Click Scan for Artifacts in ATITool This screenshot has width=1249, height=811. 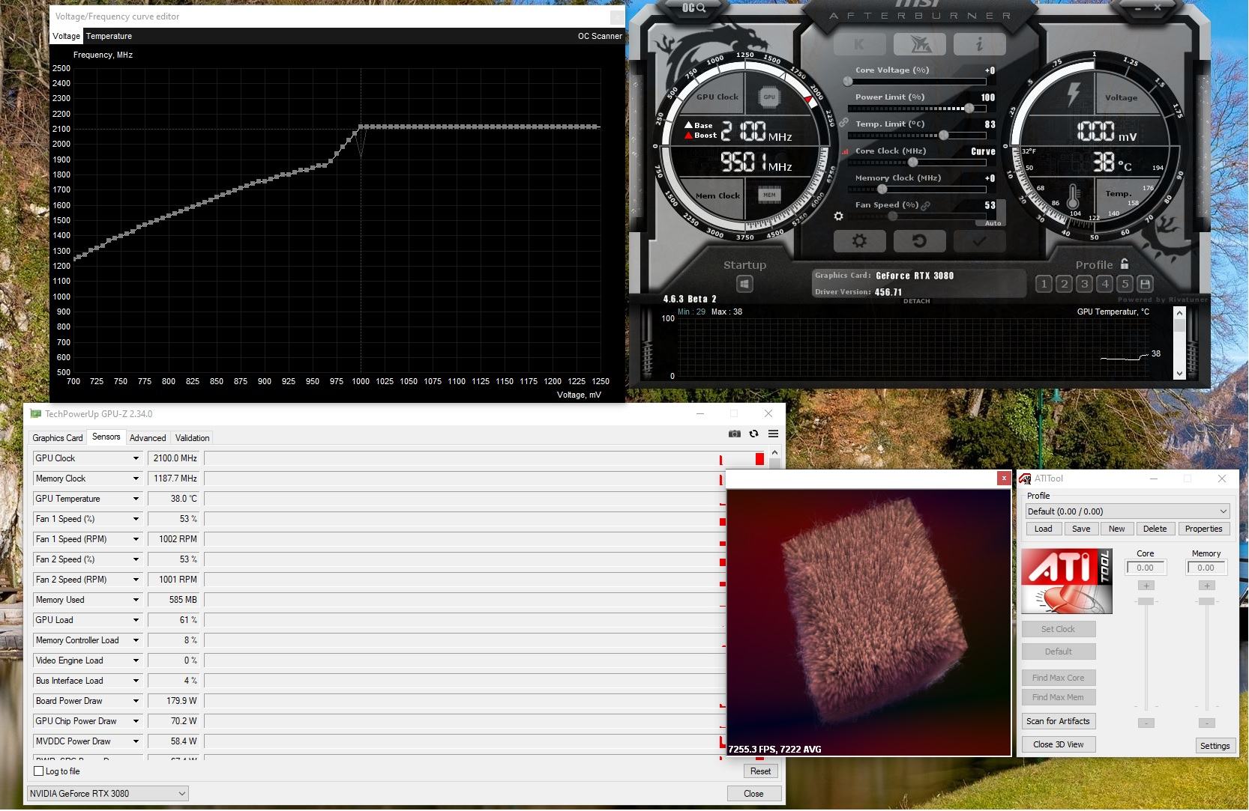point(1058,721)
